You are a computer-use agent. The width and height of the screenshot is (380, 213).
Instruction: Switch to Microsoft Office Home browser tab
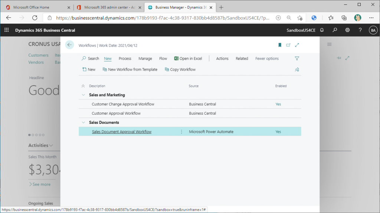click(x=36, y=7)
